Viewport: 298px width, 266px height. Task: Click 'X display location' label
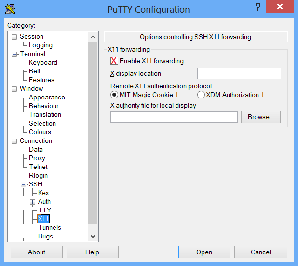(135, 74)
